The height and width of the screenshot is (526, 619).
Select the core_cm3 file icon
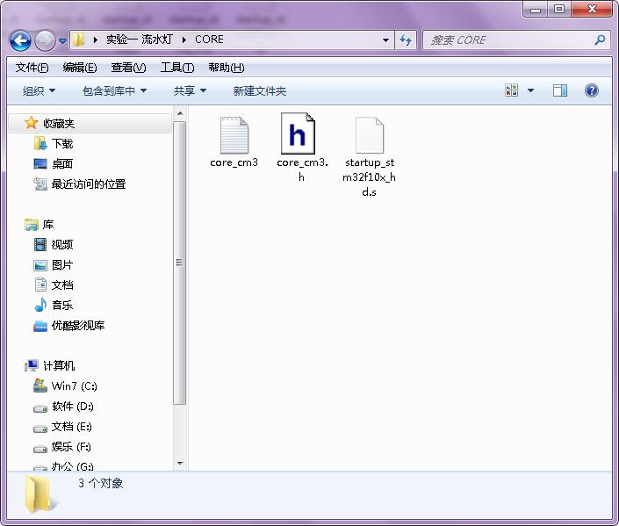(234, 135)
